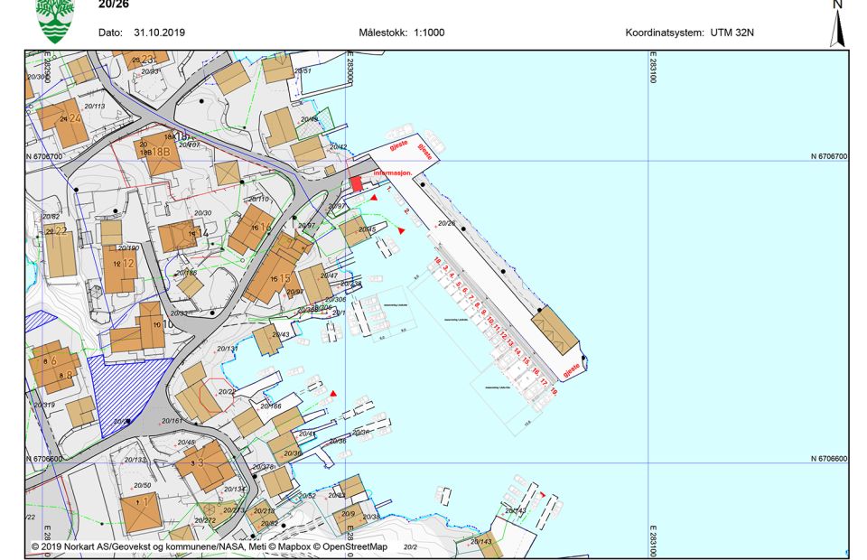Click the building numbered 15
The width and height of the screenshot is (867, 560).
[276, 277]
